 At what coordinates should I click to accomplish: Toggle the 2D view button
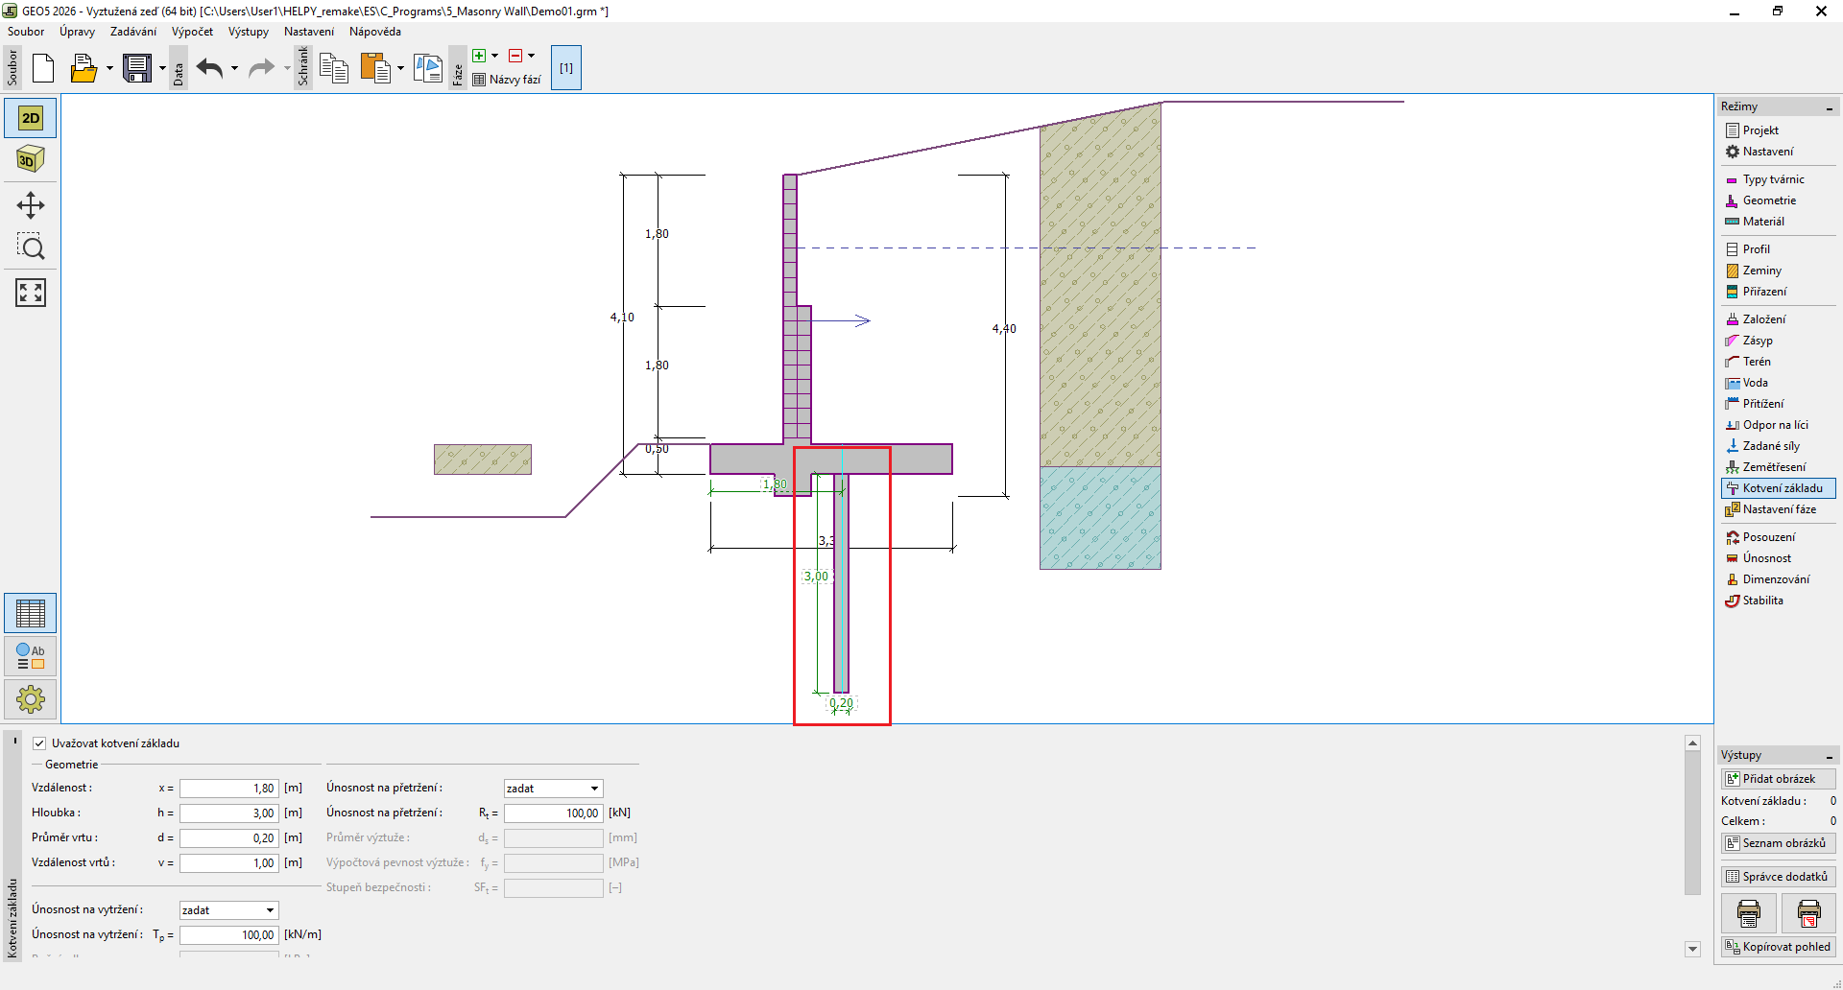click(31, 118)
